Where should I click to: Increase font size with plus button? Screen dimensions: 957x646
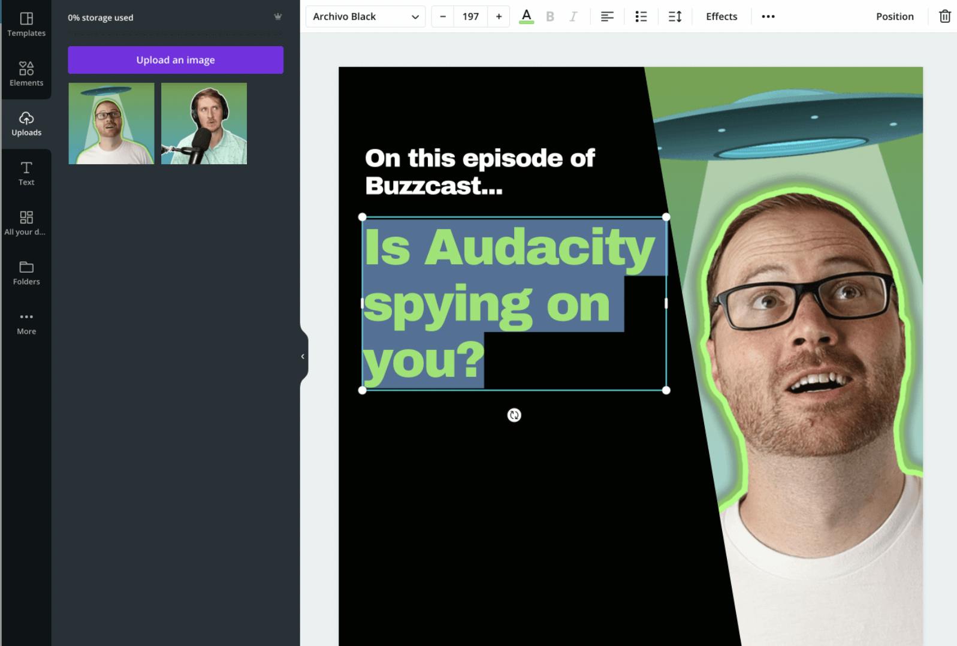tap(499, 17)
